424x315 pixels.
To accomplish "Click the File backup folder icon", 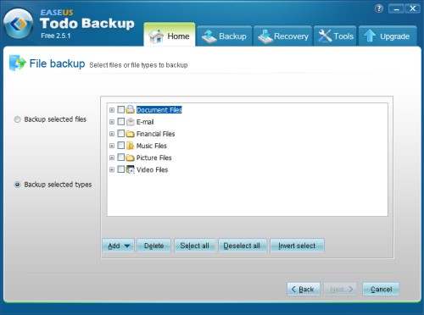I will coord(17,63).
